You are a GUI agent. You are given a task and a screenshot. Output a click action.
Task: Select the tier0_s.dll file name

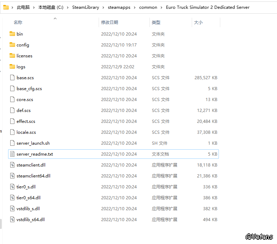tap(26, 187)
